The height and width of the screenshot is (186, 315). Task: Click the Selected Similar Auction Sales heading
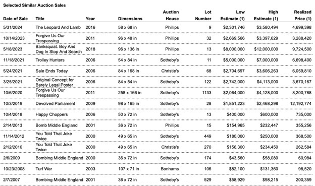pyautogui.click(x=34, y=6)
